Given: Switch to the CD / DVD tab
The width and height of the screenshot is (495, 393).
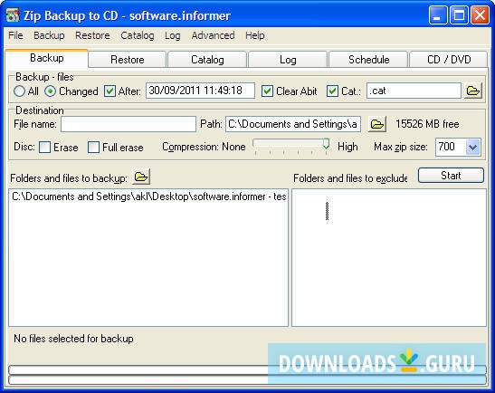Looking at the screenshot, I should 449,60.
